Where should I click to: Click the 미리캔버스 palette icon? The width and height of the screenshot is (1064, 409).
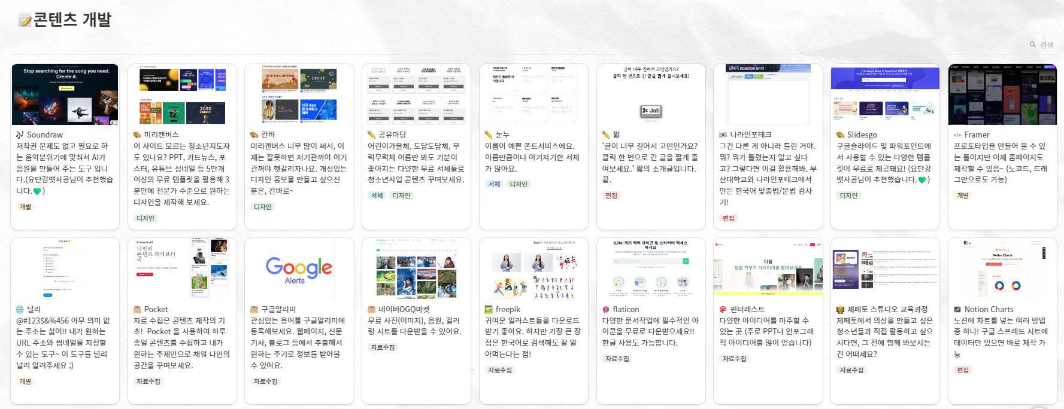pyautogui.click(x=137, y=135)
